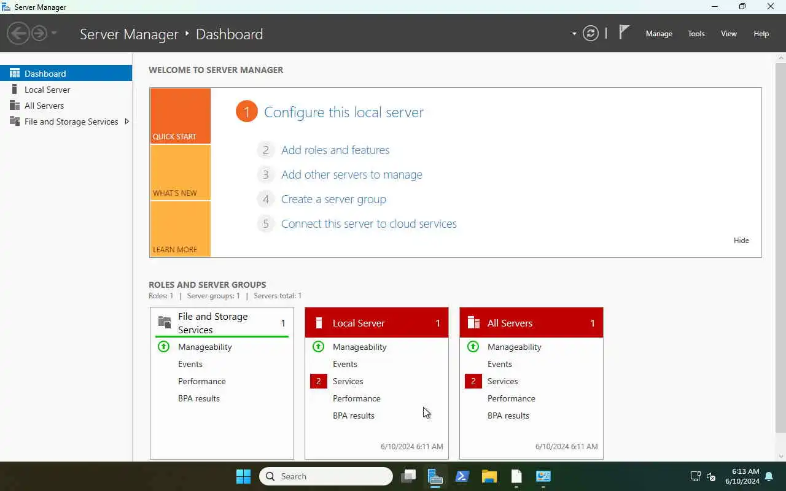
Task: Open the Notifications flag
Action: 624,33
